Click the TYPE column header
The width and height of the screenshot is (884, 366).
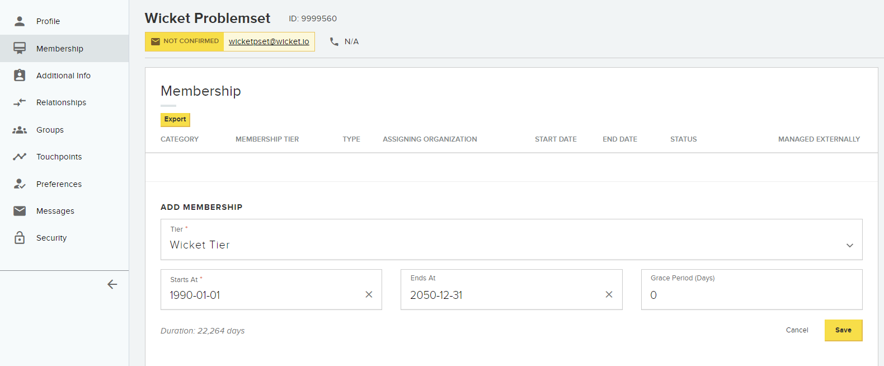351,139
